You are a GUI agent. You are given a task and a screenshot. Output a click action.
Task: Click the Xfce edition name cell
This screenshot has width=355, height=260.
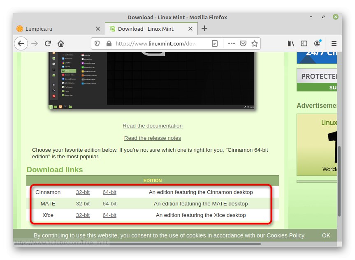click(48, 215)
